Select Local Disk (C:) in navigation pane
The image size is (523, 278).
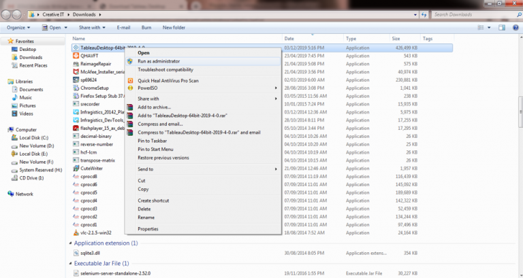(33, 138)
